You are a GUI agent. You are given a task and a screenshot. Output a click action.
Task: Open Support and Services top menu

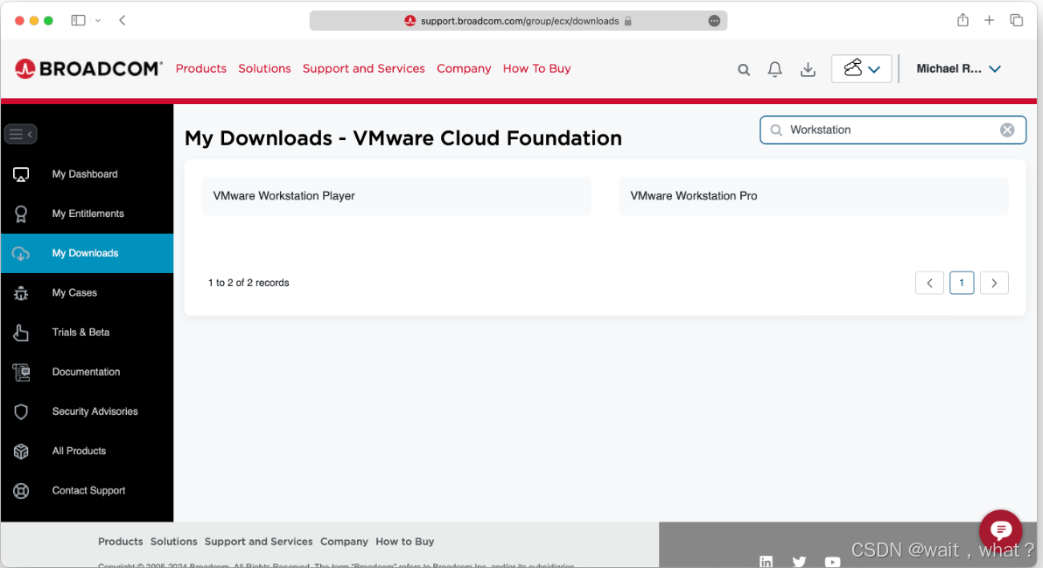point(363,68)
